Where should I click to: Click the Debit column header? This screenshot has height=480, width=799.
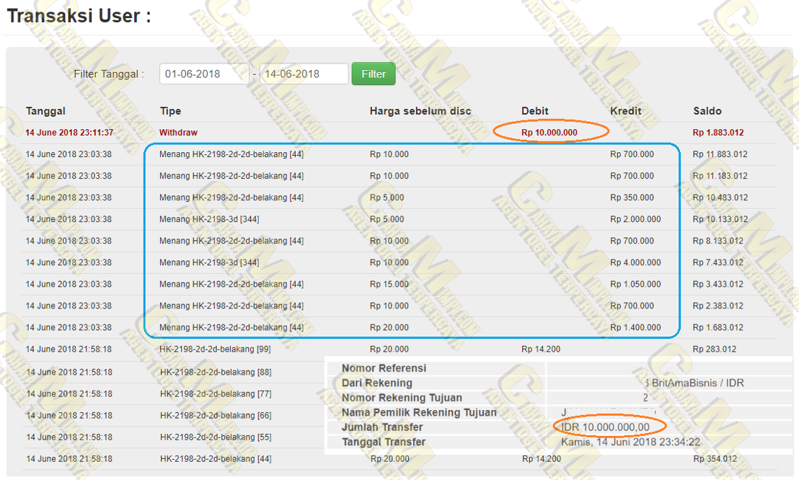click(x=534, y=111)
